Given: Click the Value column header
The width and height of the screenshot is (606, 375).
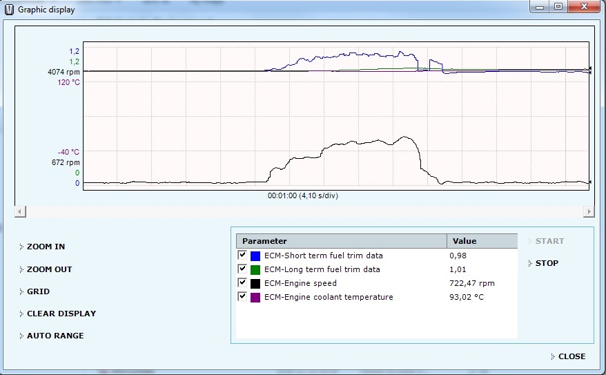Looking at the screenshot, I should 482,241.
